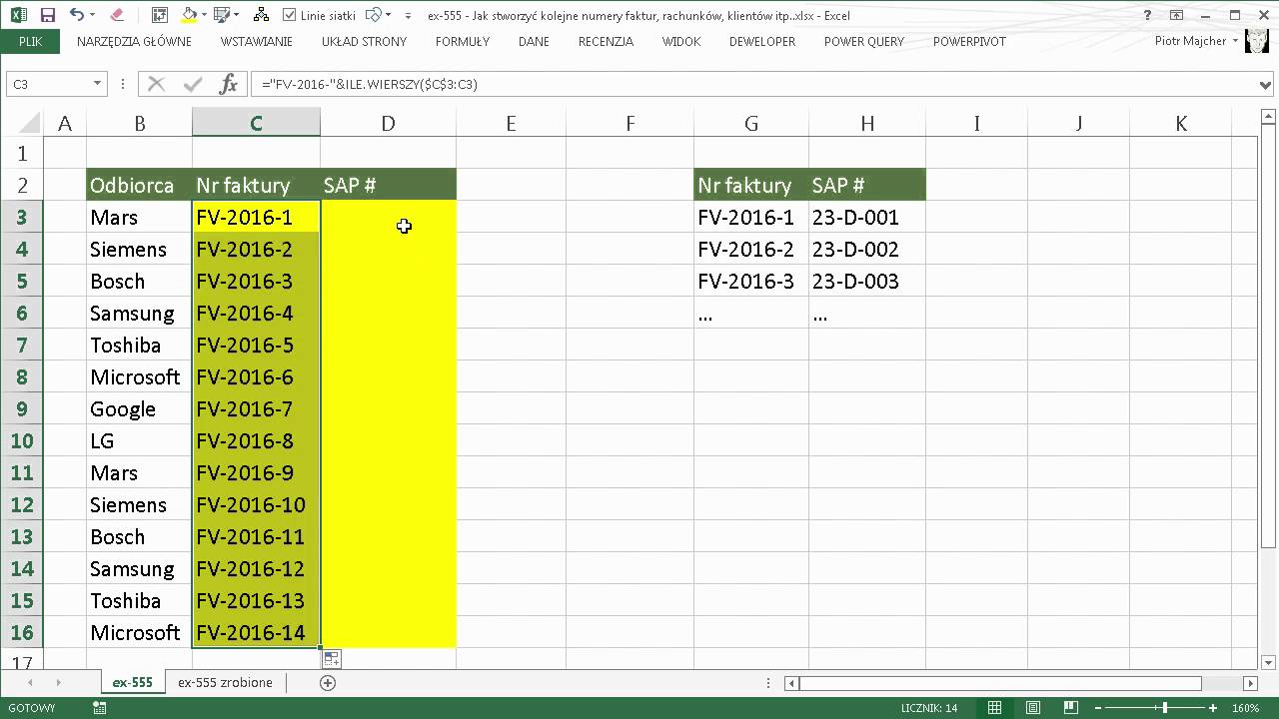The image size is (1279, 719).
Task: Select column C header
Action: [256, 123]
